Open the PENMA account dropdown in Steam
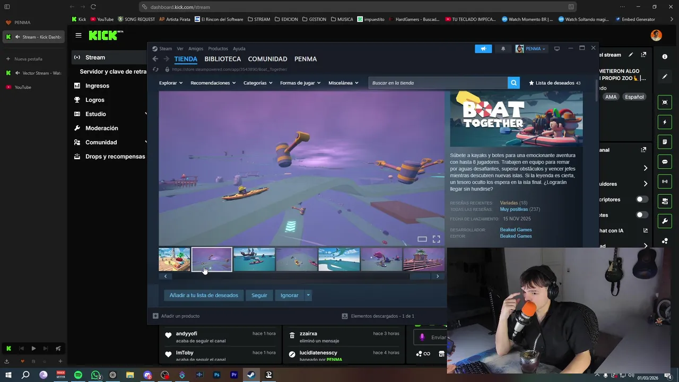Viewport: 679px width, 382px height. coord(531,49)
